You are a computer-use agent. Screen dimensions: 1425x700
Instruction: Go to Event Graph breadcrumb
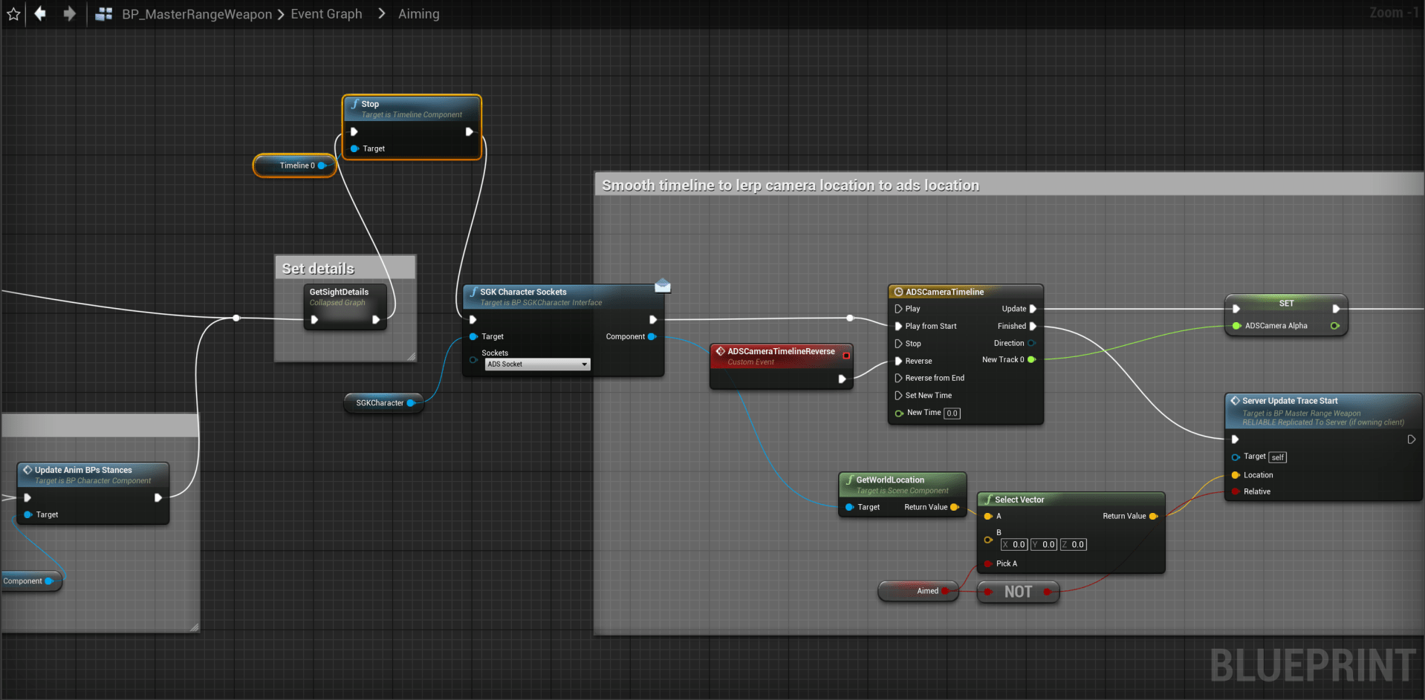click(326, 14)
